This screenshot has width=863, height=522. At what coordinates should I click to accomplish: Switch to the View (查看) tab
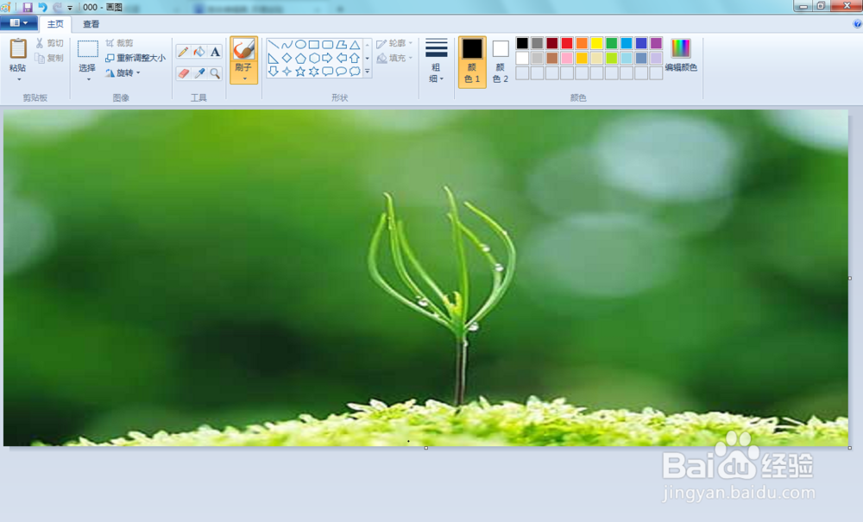91,23
